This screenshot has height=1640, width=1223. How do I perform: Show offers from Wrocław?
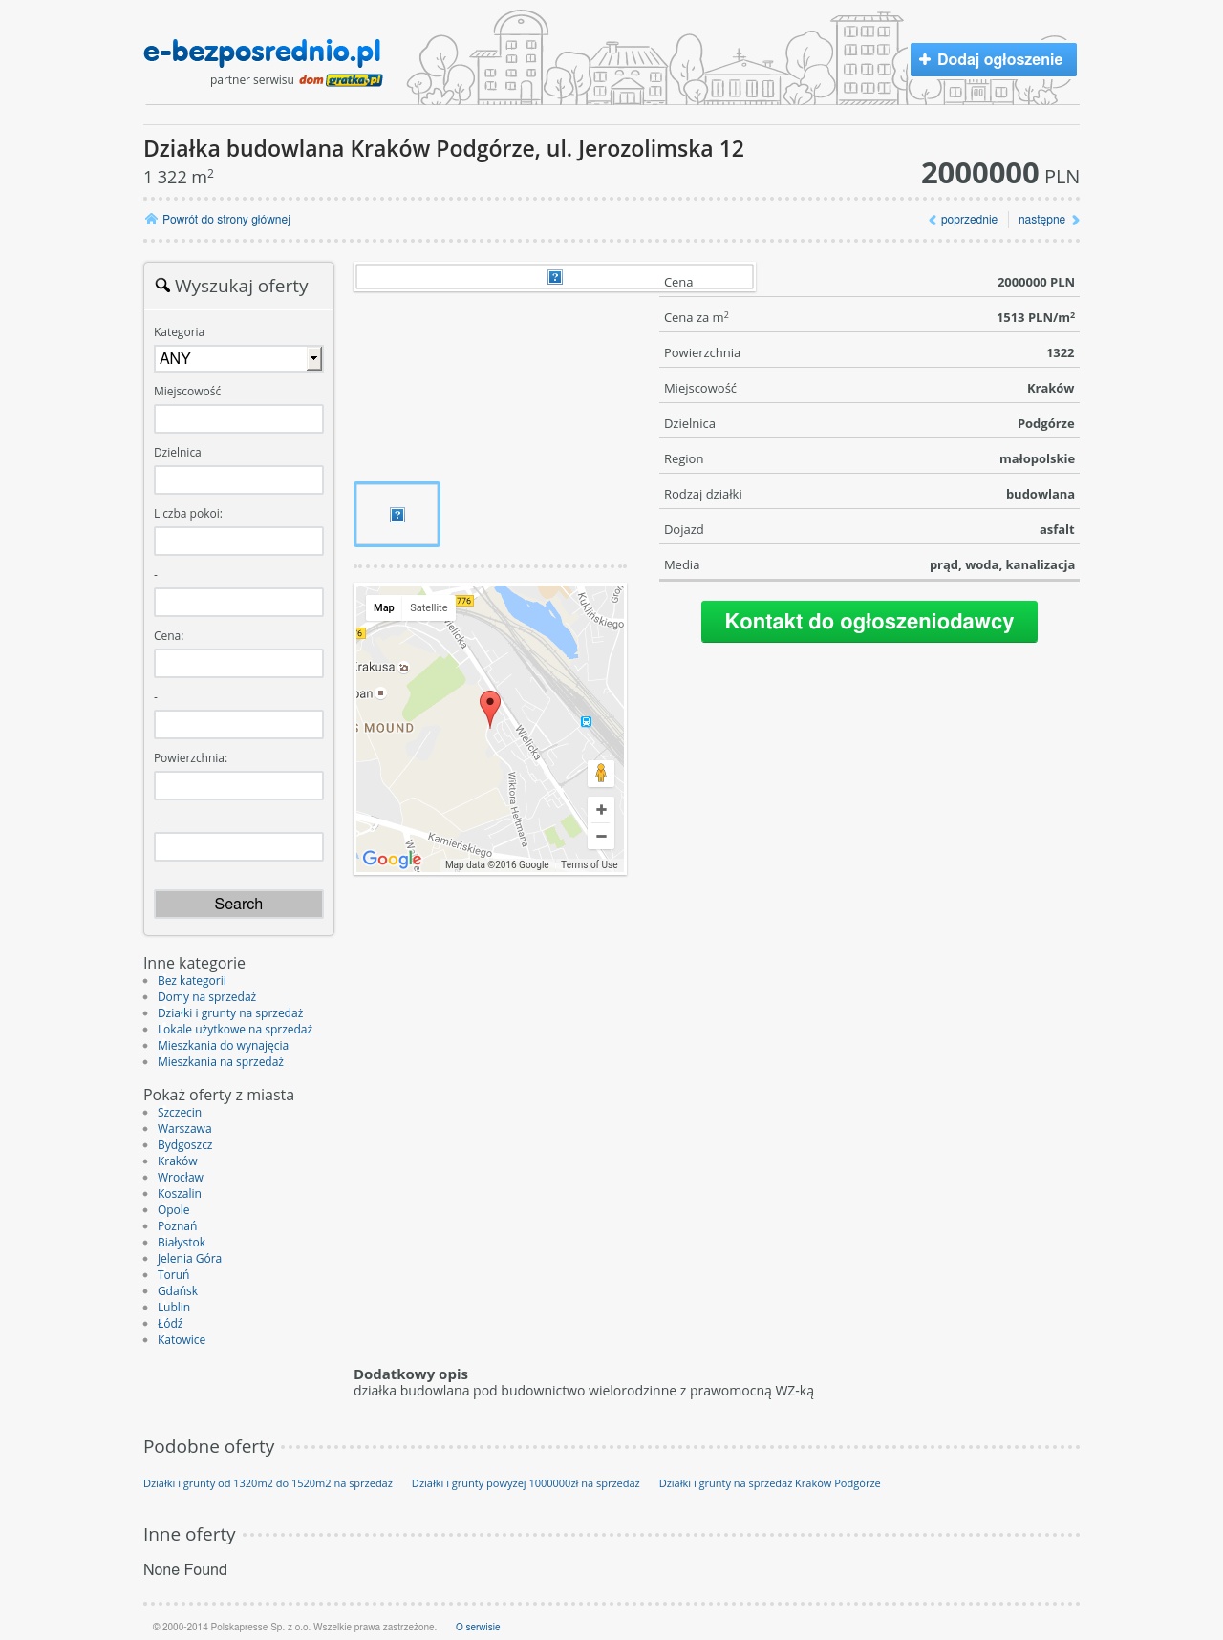181,1178
